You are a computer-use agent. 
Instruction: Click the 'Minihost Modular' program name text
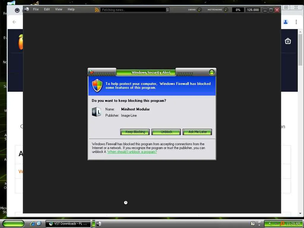pos(135,109)
